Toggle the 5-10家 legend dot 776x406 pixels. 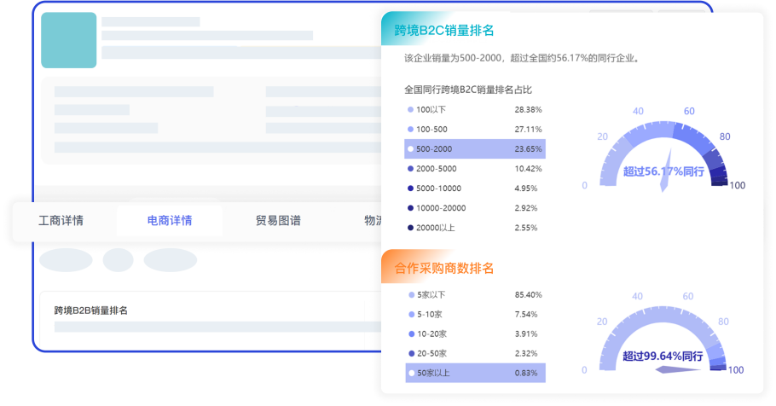[410, 315]
